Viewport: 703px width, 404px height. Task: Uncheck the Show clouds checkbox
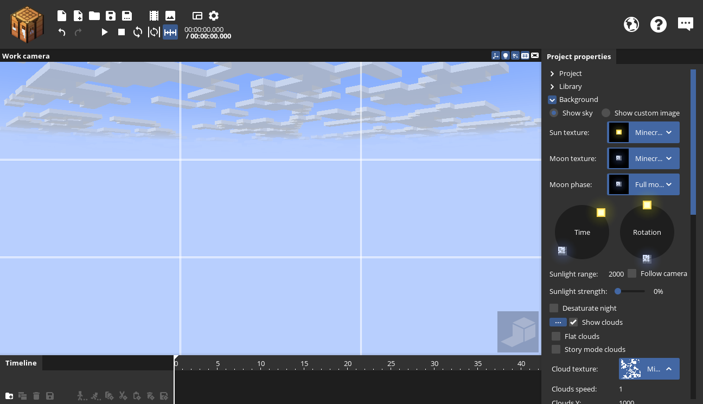[x=573, y=322]
